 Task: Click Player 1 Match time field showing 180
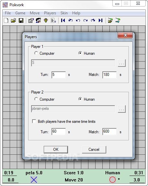point(109,75)
